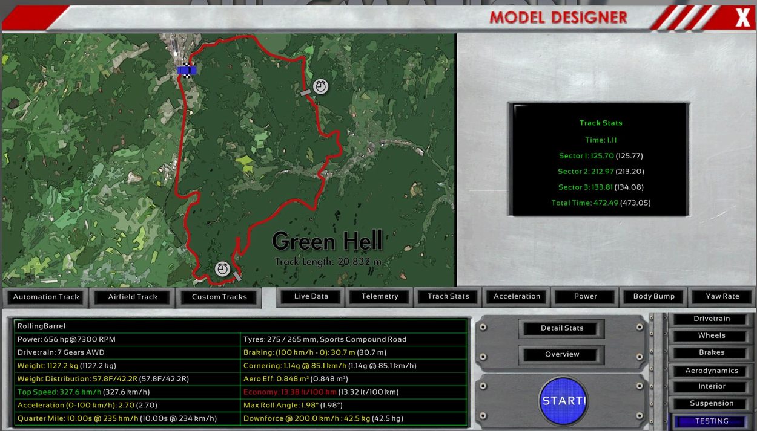
Task: Click the 'Green Hell' track title
Action: (x=327, y=242)
